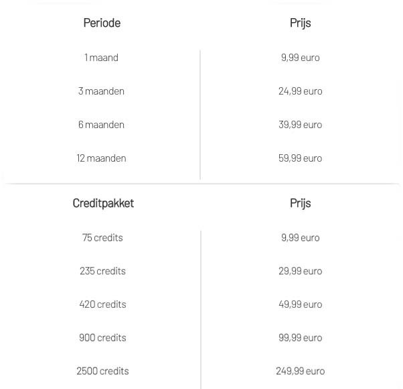
Task: Click the 39,99 euro price
Action: pyautogui.click(x=300, y=125)
